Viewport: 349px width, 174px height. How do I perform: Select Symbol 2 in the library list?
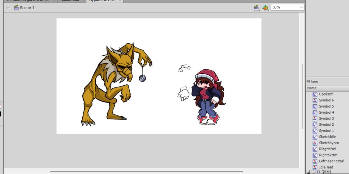[326, 125]
